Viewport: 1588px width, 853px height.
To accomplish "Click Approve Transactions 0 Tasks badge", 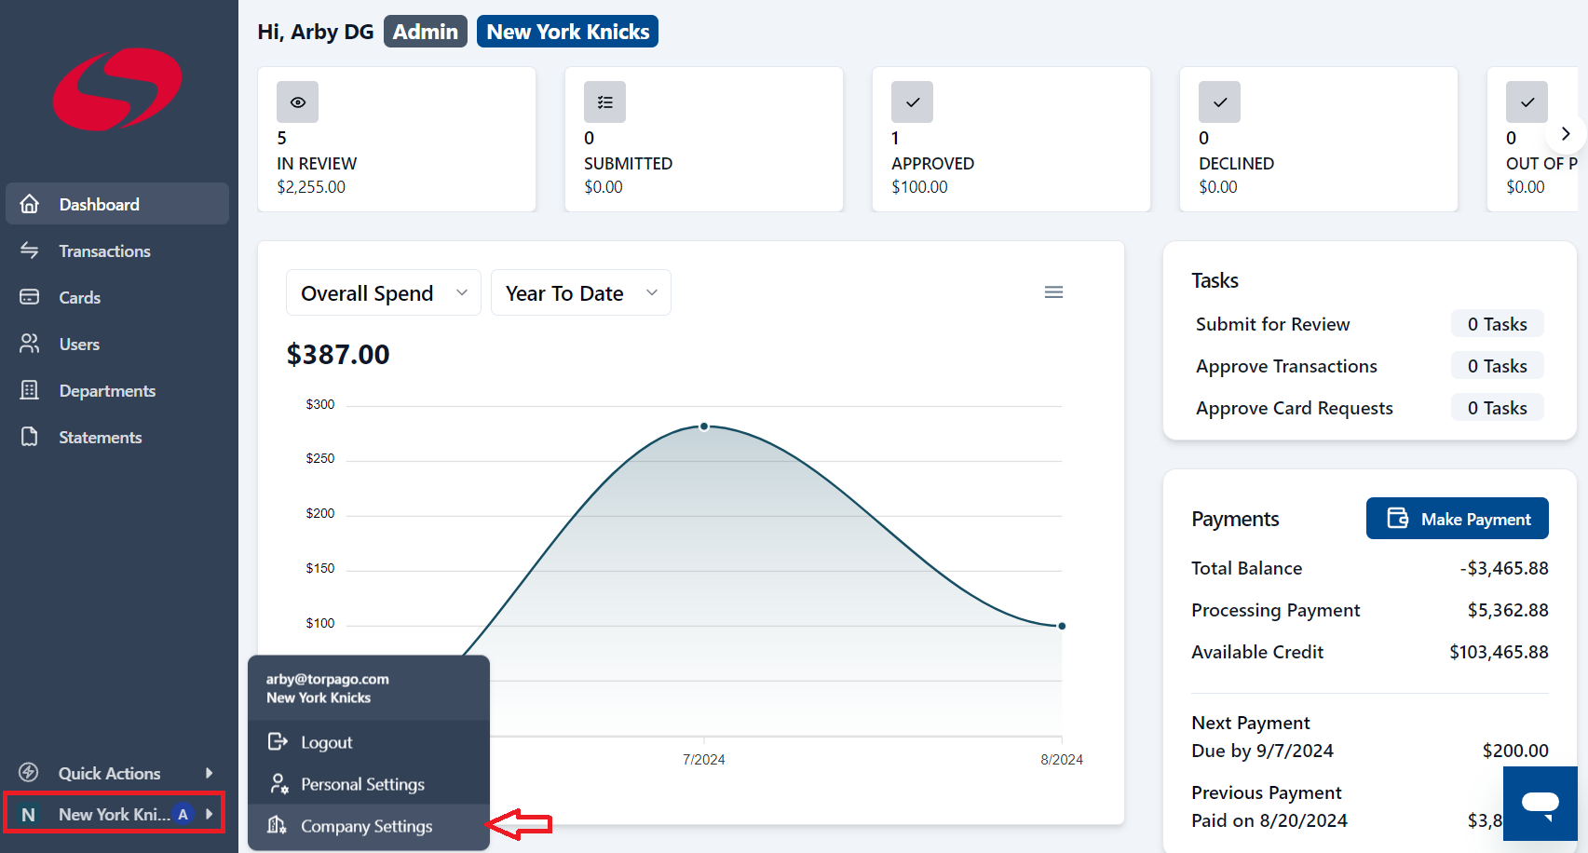I will coord(1497,366).
